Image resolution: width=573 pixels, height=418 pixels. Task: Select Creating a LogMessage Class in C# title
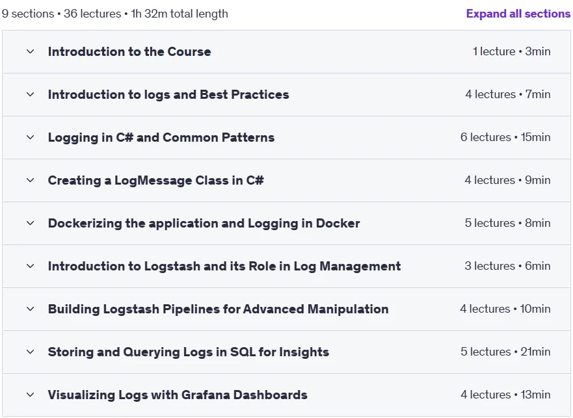point(155,180)
